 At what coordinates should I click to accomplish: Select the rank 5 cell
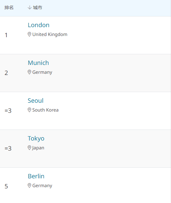(x=6, y=186)
